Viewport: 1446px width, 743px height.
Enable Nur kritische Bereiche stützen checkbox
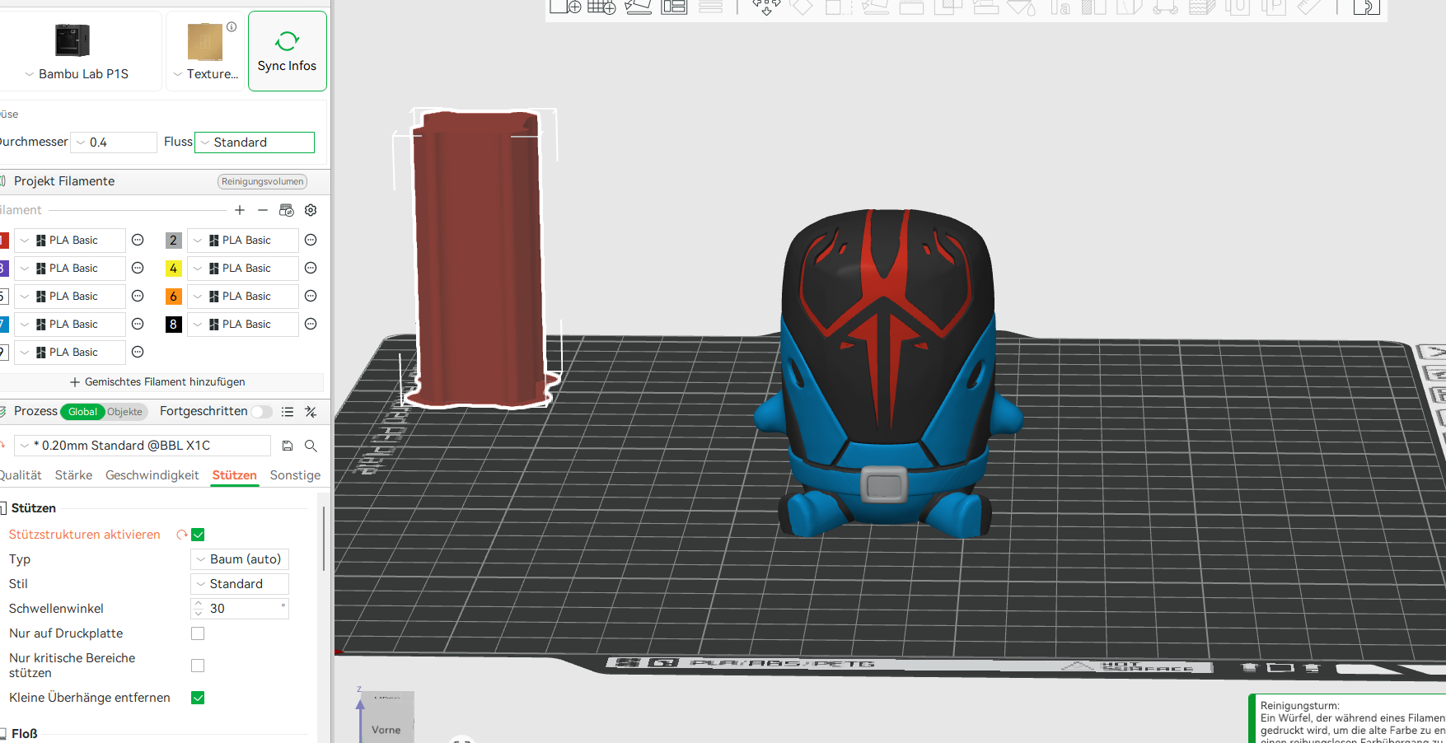point(198,666)
